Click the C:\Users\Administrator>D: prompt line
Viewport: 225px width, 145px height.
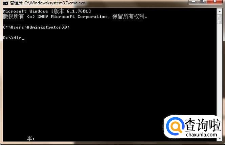click(36, 27)
